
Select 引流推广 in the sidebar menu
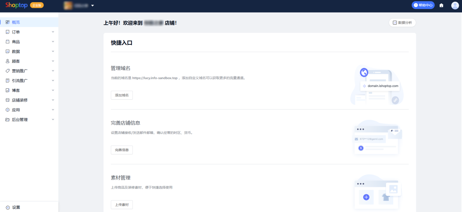[x=20, y=81]
